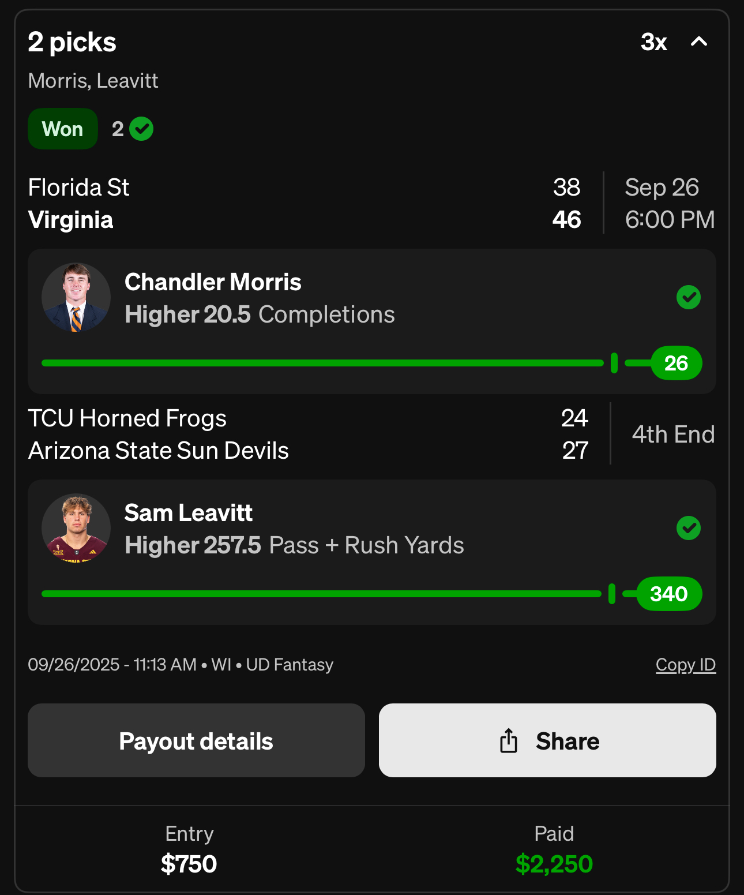This screenshot has width=744, height=895.
Task: Click the 257.5 line marker on Leavitt bar
Action: 612,594
